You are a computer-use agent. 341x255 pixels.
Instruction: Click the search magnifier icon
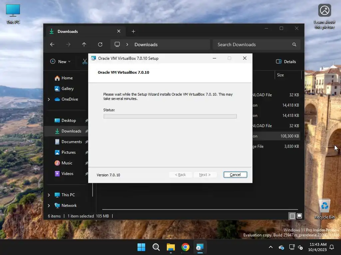(x=294, y=44)
